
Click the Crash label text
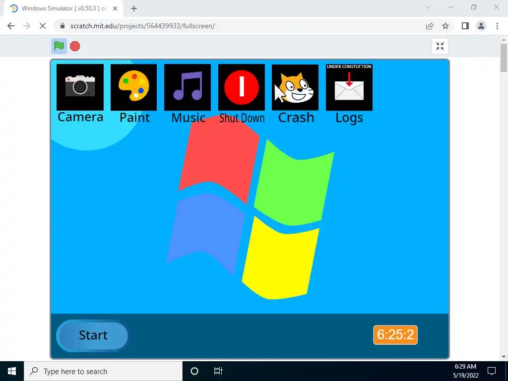pos(296,118)
